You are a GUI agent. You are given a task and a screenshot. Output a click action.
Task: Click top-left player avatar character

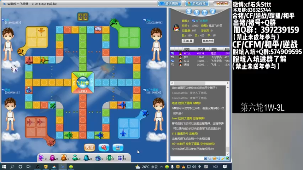coord(8,44)
